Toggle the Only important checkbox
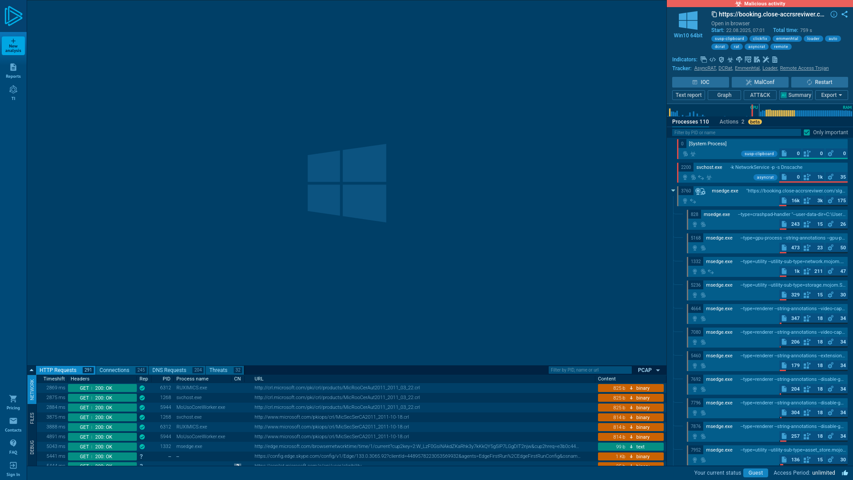853x480 pixels. point(807,132)
